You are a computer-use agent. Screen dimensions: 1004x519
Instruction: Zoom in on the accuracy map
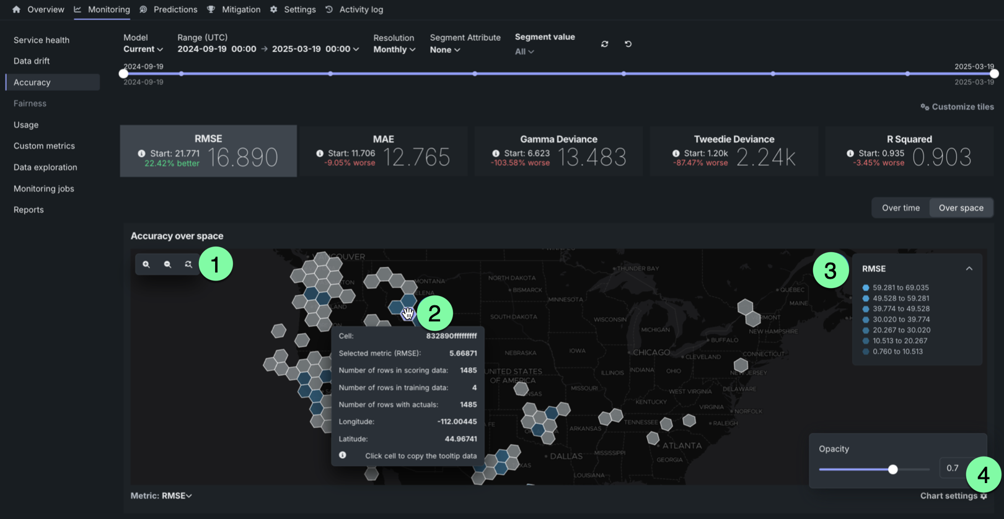(x=146, y=264)
